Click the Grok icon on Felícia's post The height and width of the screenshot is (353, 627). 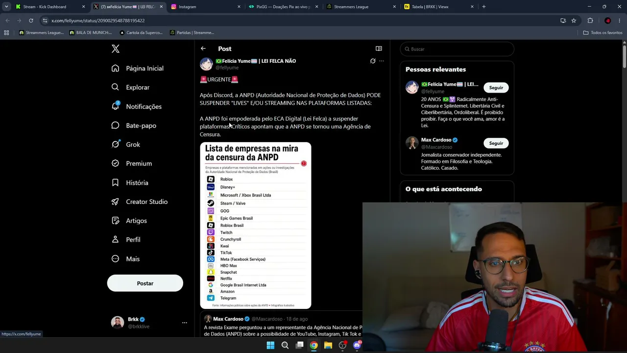tap(373, 61)
